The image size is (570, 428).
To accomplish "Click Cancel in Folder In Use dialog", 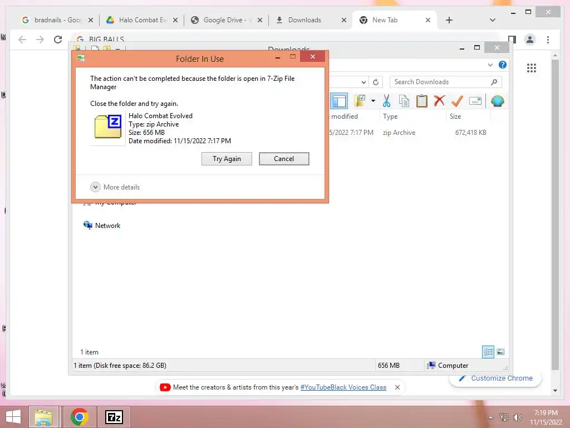I will 284,159.
